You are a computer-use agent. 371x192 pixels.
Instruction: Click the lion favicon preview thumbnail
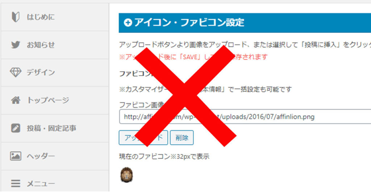[126, 175]
